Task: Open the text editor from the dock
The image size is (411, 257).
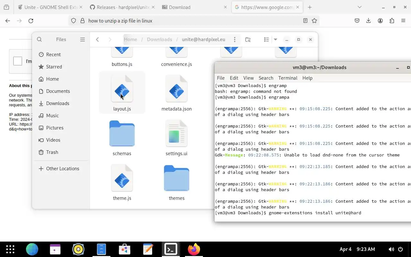Action: click(148, 249)
